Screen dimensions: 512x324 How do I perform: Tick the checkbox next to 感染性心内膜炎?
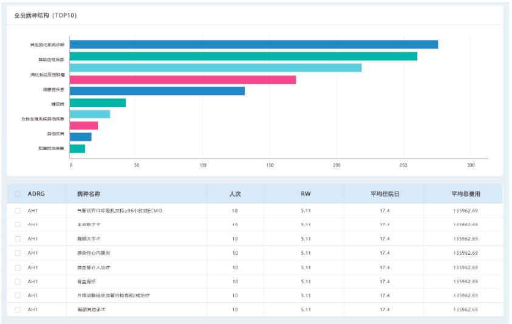[18, 253]
